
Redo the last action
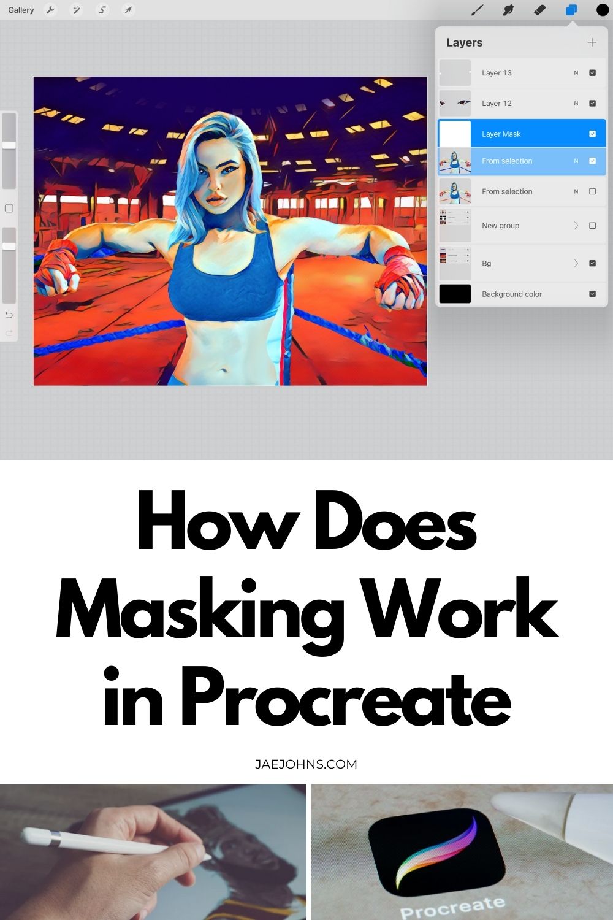[9, 332]
